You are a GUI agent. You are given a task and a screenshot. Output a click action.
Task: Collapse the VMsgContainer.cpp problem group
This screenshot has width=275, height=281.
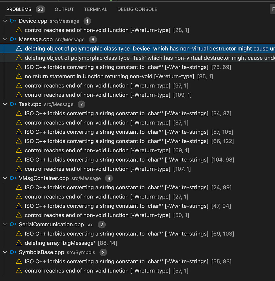[5, 178]
